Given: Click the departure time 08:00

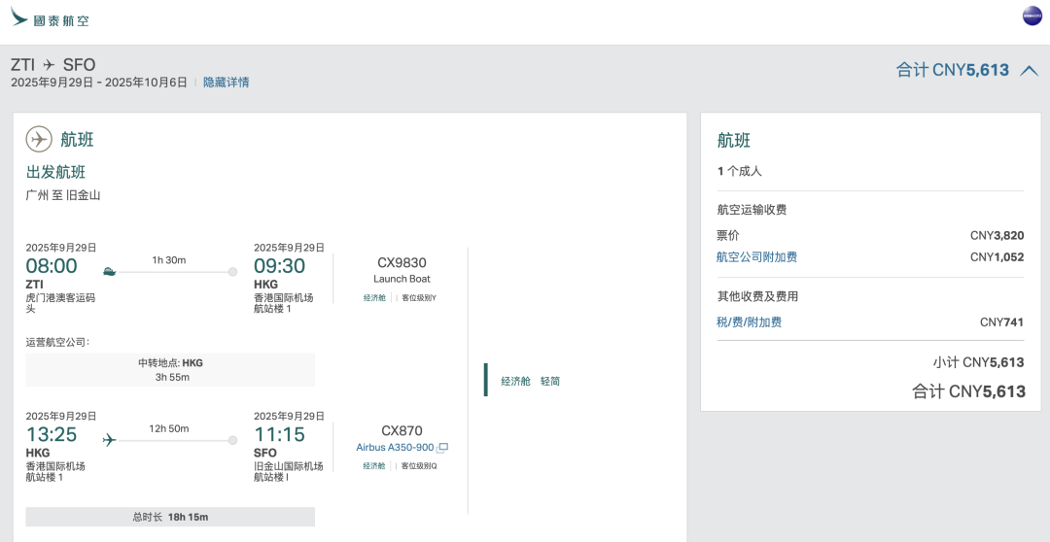Looking at the screenshot, I should pyautogui.click(x=52, y=266).
